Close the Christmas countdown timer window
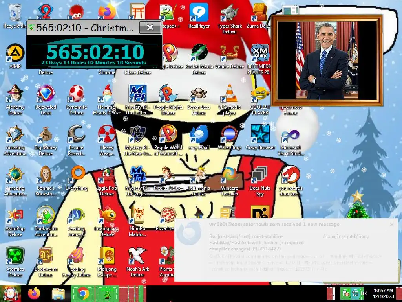 point(150,28)
